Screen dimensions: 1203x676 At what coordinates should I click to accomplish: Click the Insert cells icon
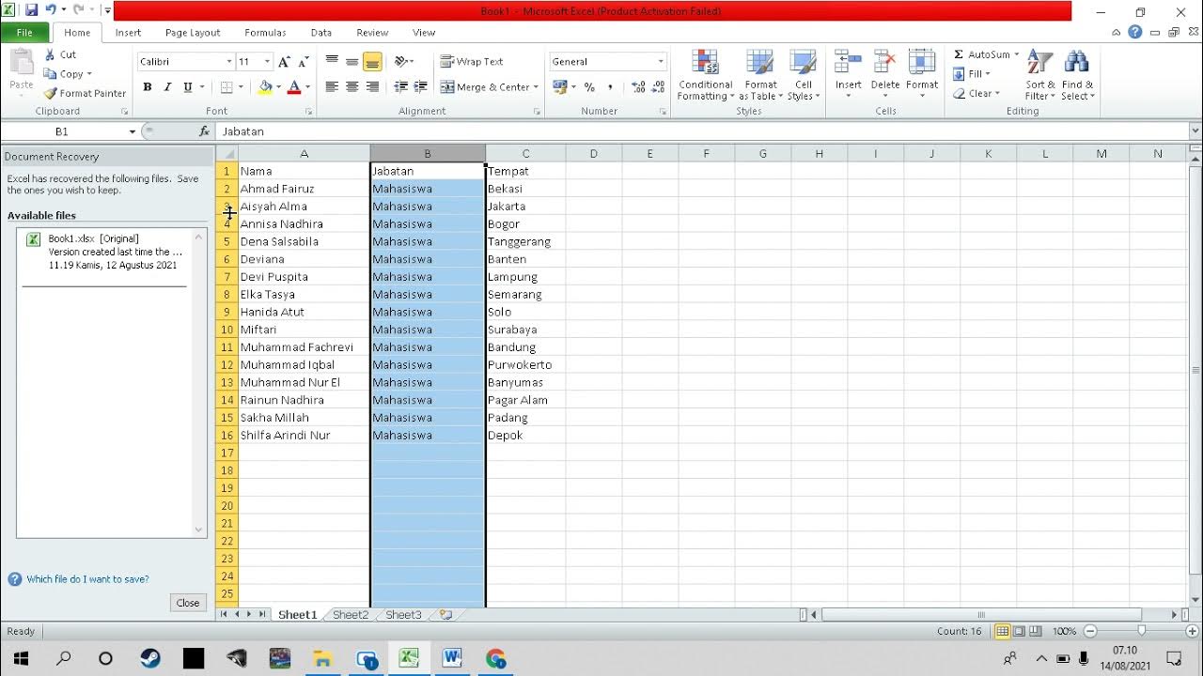(x=849, y=62)
